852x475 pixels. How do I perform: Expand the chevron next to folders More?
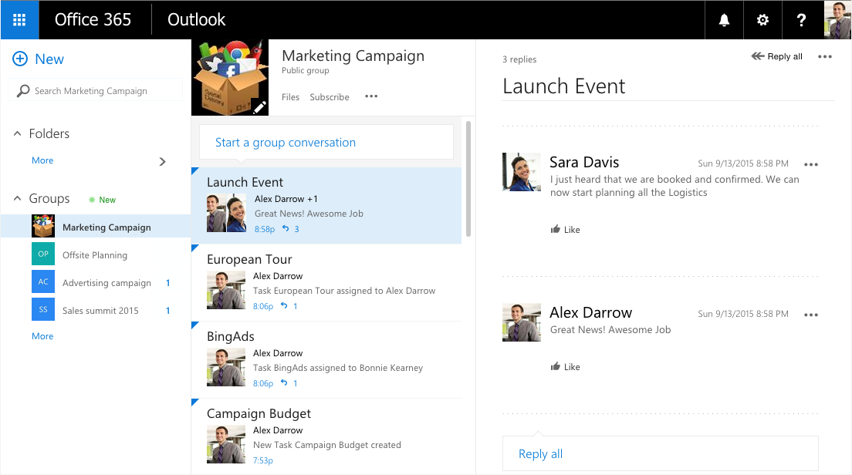162,161
